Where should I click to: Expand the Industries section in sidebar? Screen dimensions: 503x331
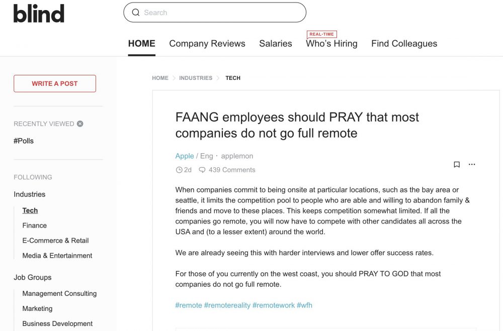tap(30, 194)
